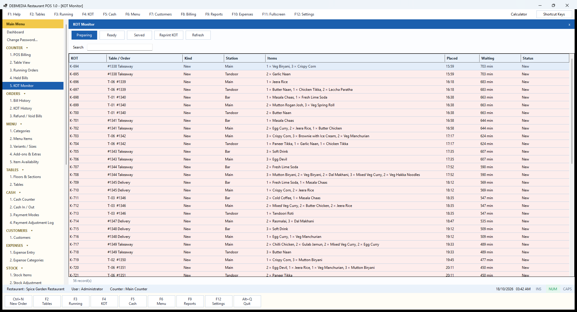Refresh the KOT list
The image size is (577, 312).
coord(198,35)
